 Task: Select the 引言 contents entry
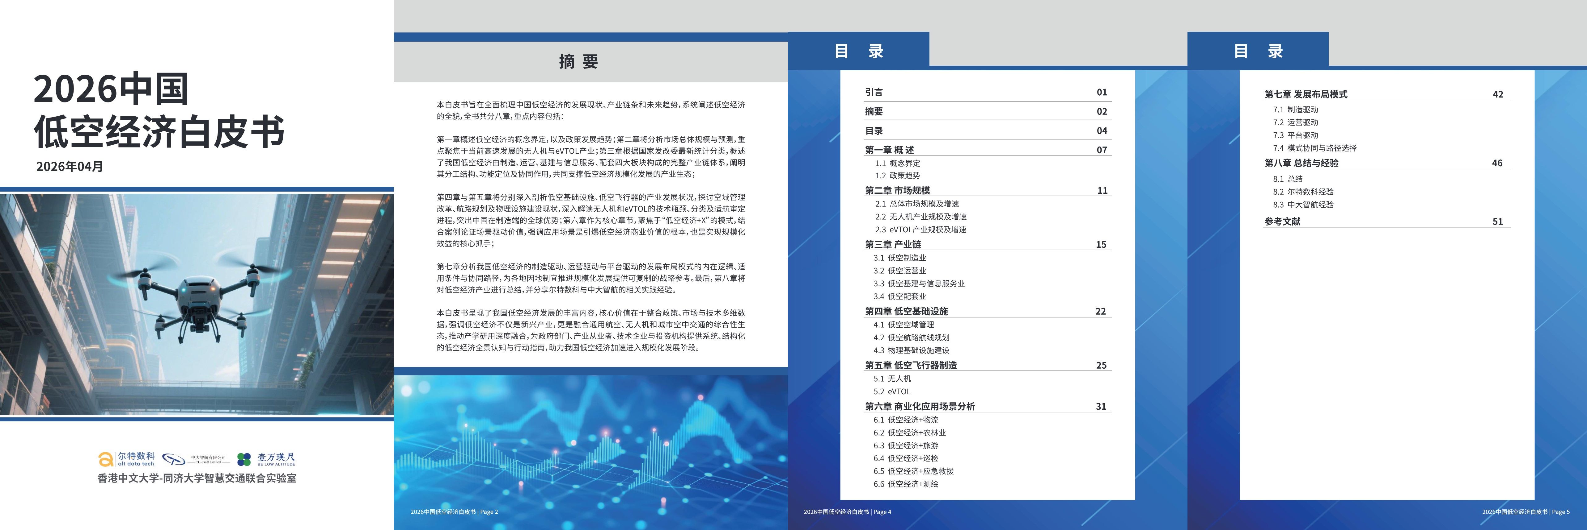pos(874,92)
